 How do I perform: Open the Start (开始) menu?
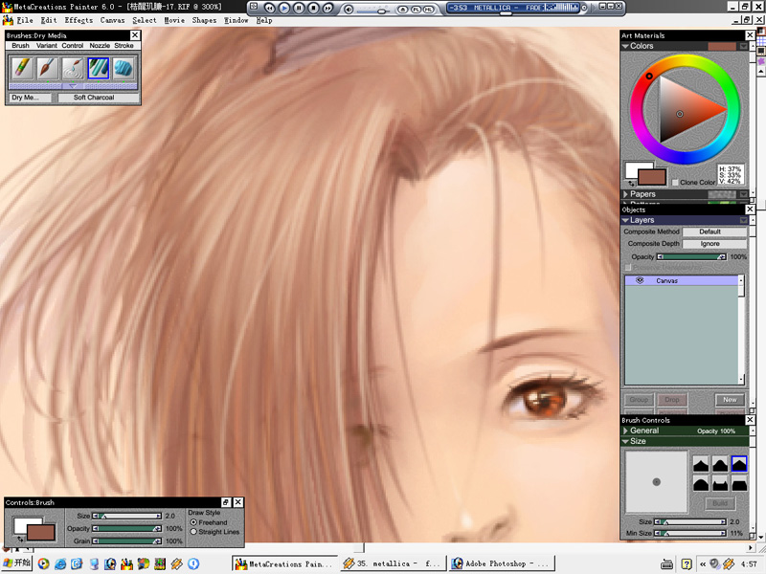(x=16, y=563)
